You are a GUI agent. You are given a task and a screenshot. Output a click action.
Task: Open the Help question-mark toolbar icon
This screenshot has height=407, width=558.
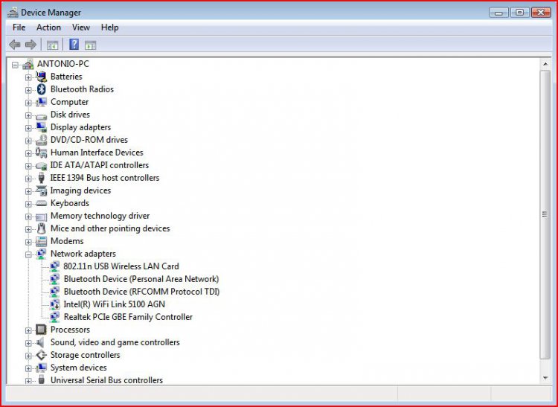(74, 45)
